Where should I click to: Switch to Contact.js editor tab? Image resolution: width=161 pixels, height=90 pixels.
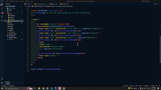click(28, 4)
